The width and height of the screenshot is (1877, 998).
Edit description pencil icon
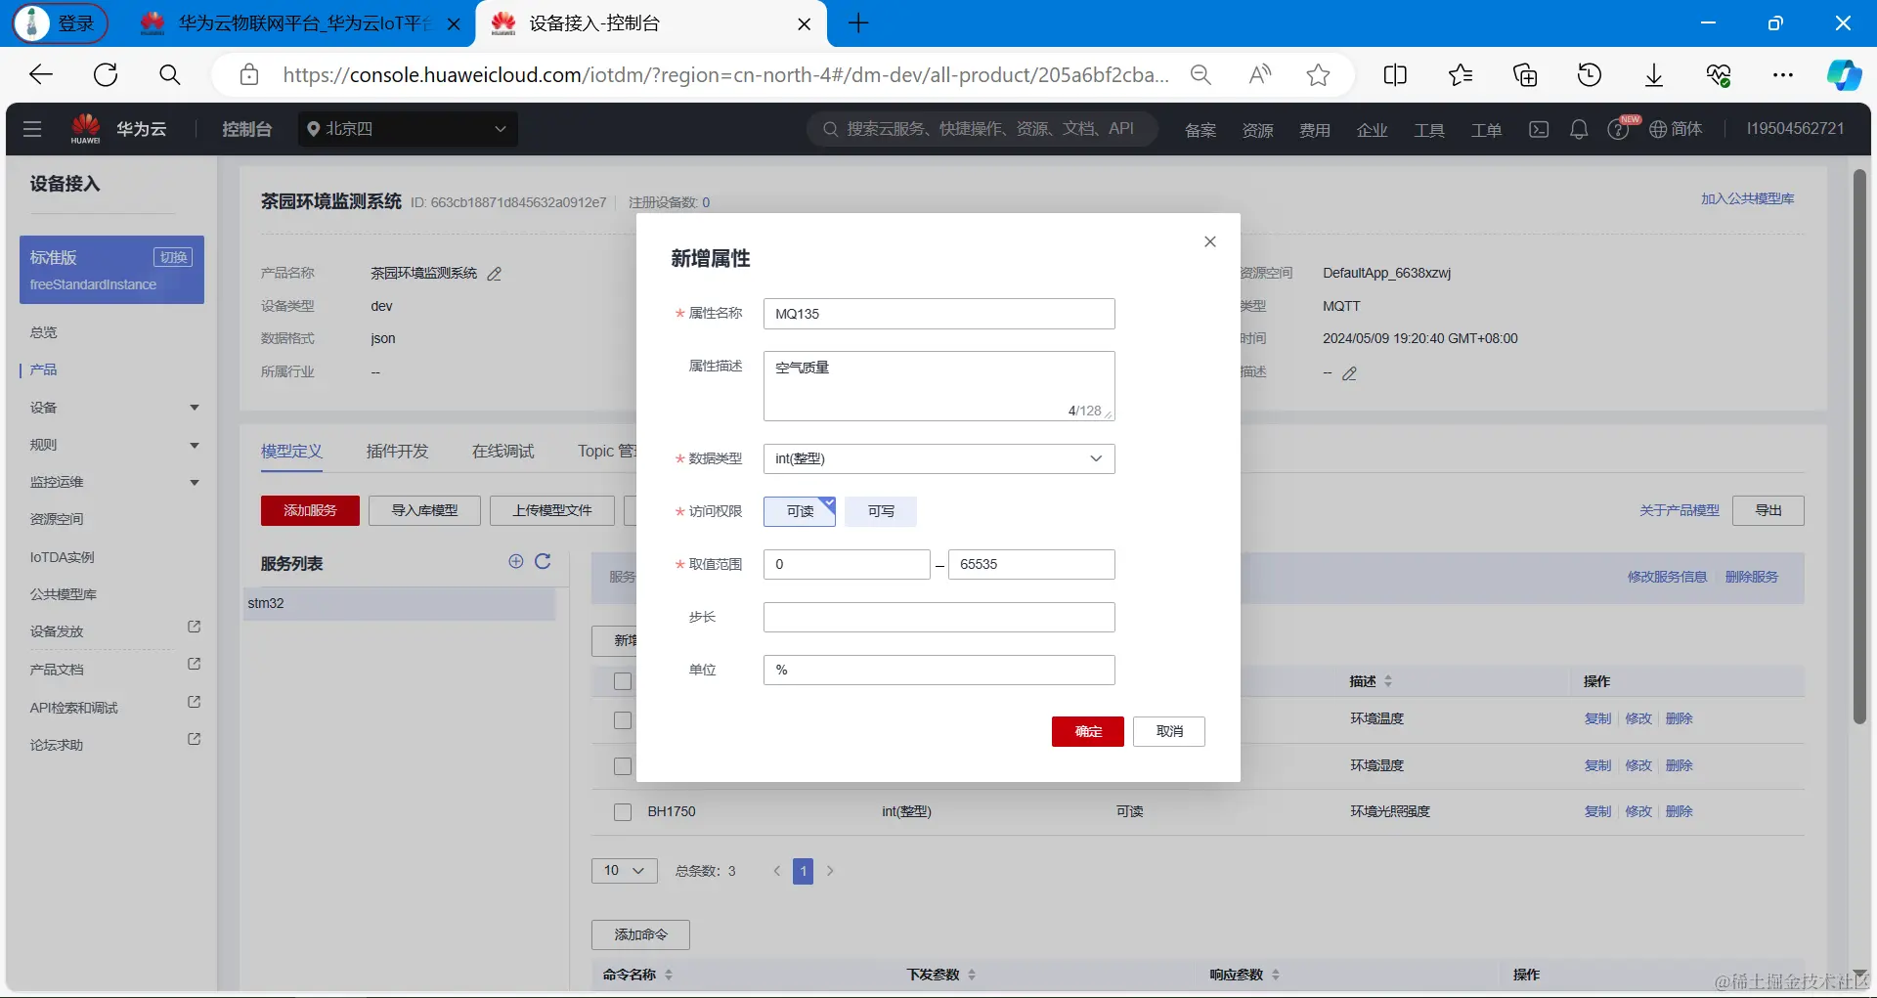coord(1350,373)
